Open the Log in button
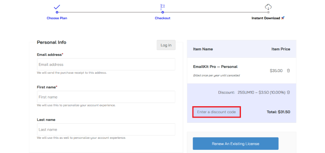This screenshot has width=325, height=153. coord(166,45)
